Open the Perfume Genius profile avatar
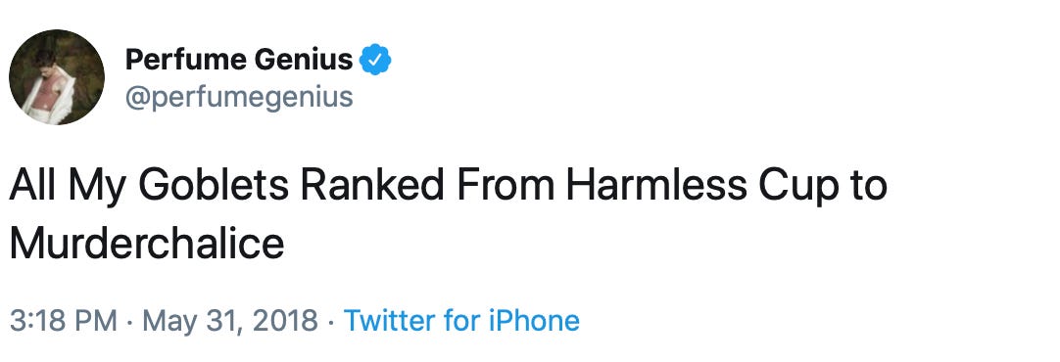Viewport: 1060px width, 362px height. click(x=57, y=77)
